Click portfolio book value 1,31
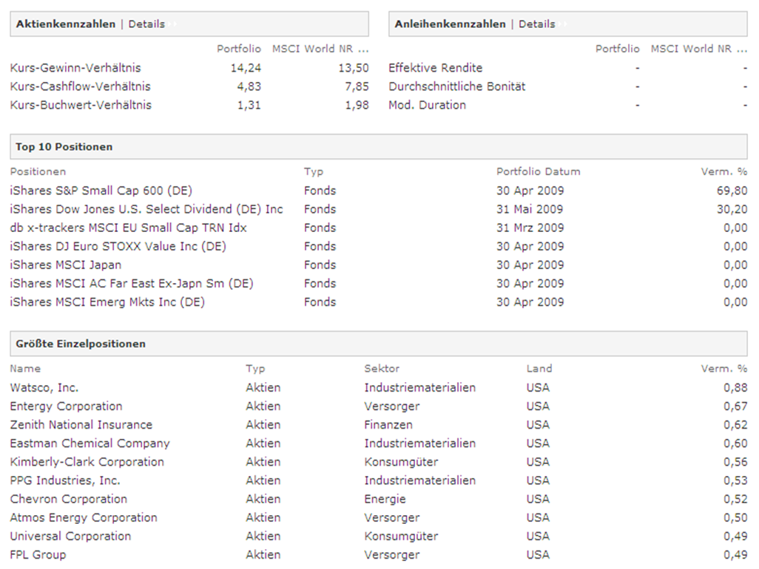The width and height of the screenshot is (759, 569). [249, 105]
